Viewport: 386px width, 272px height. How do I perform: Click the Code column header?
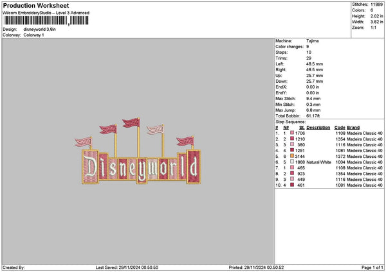tap(340, 128)
